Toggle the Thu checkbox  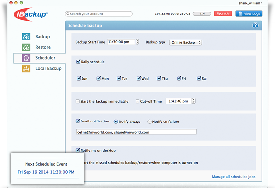pyautogui.click(x=159, y=78)
